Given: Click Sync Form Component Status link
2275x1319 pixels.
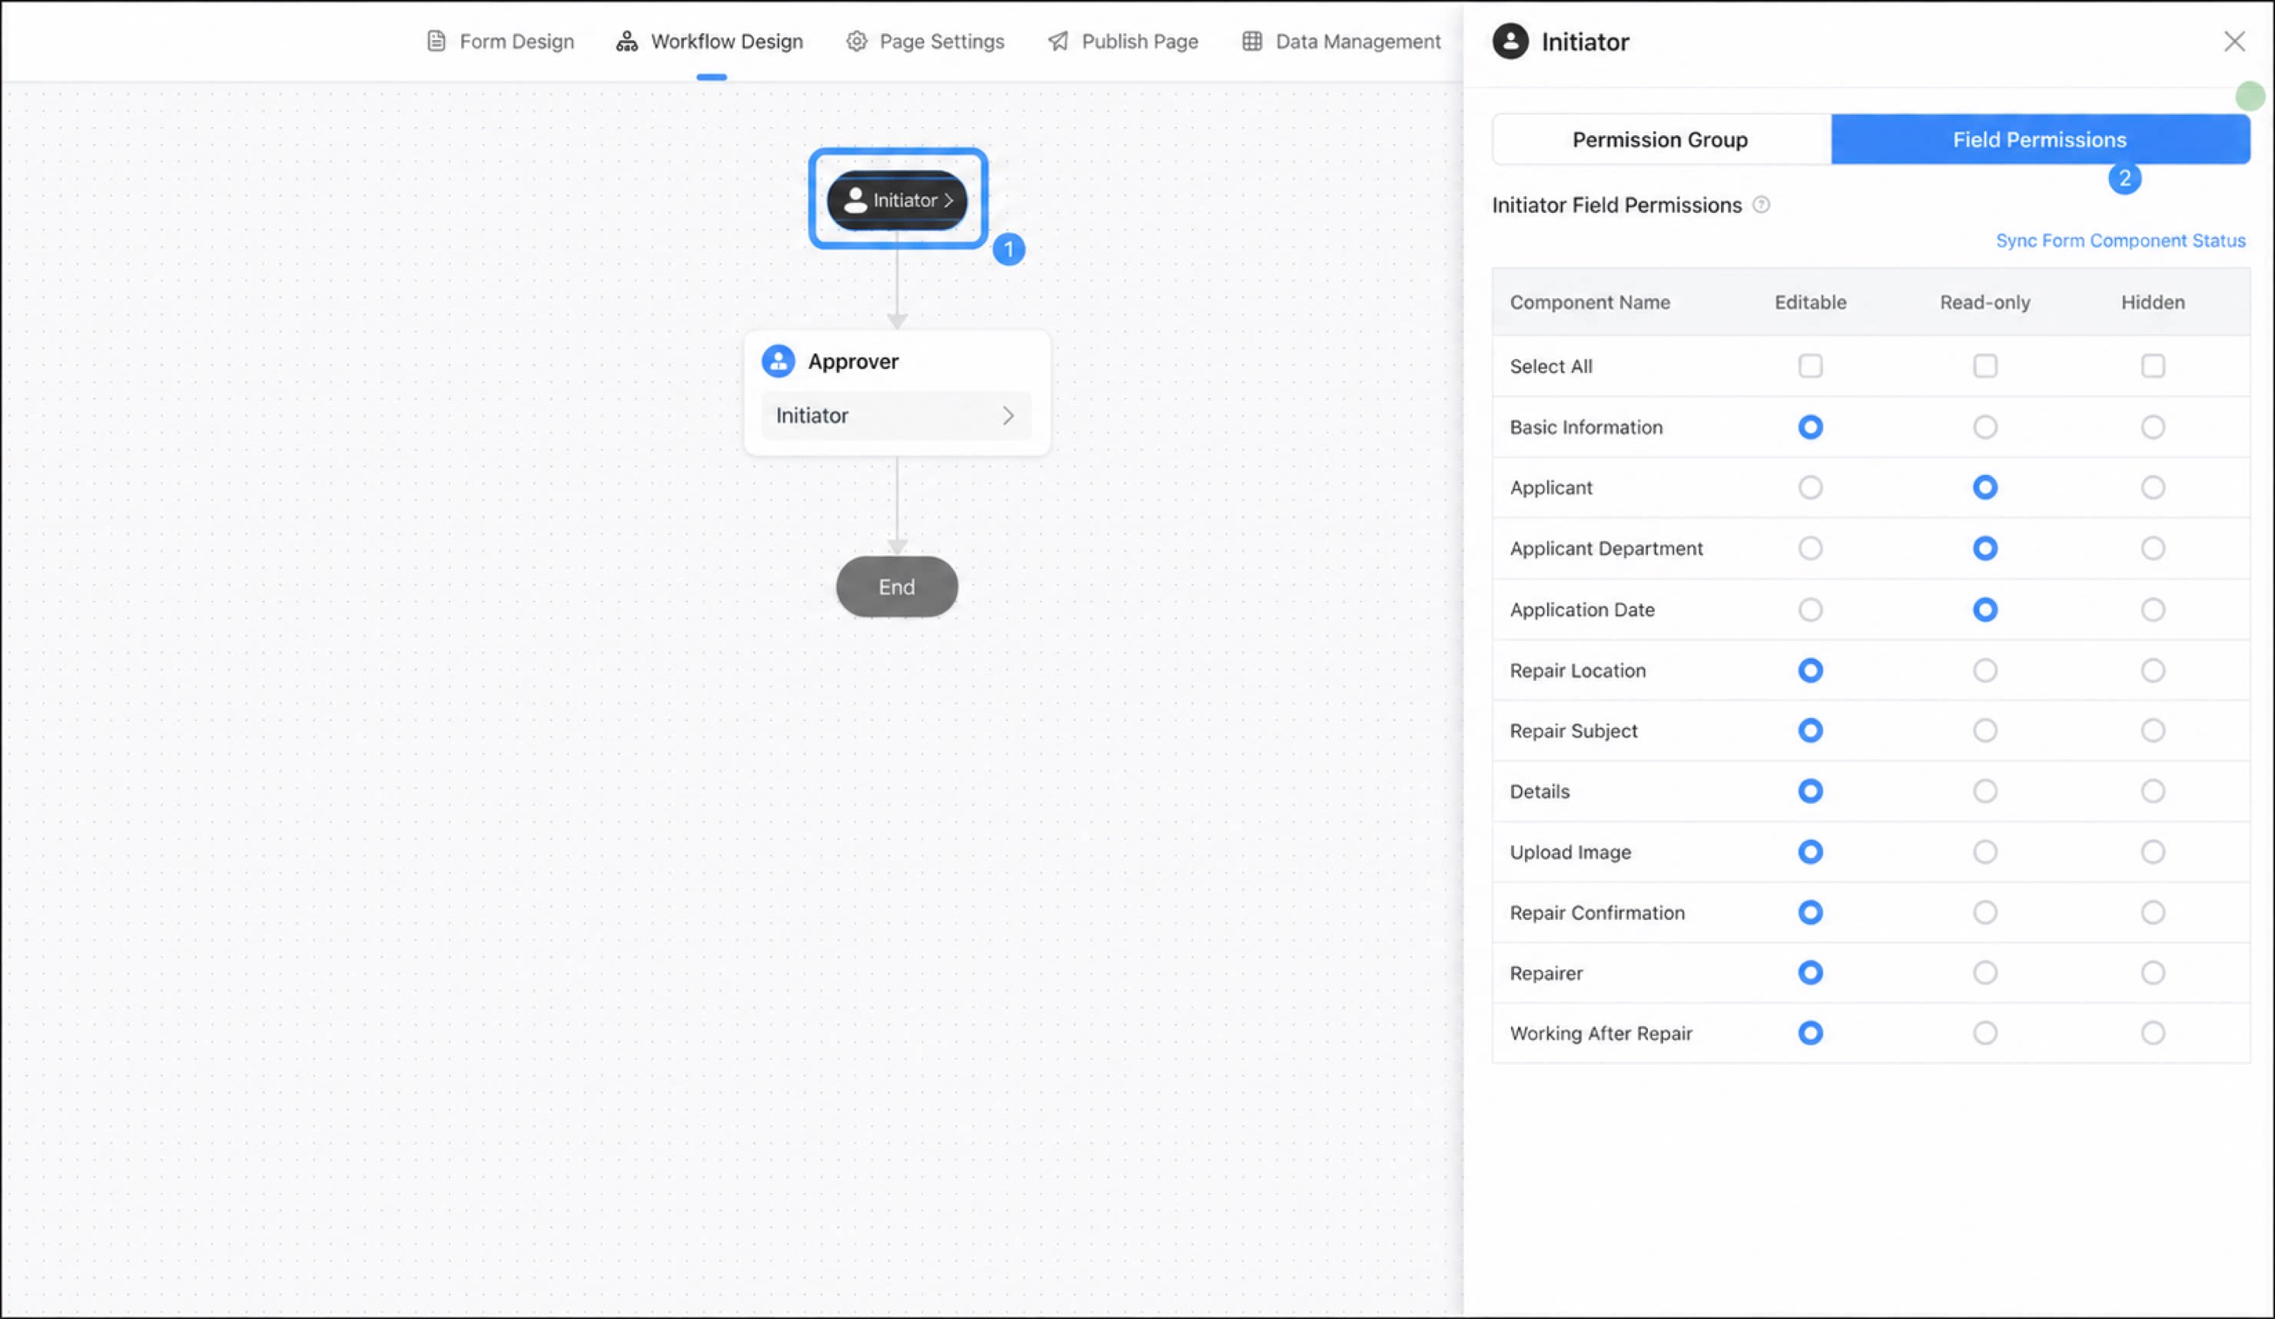Looking at the screenshot, I should click(x=2120, y=240).
